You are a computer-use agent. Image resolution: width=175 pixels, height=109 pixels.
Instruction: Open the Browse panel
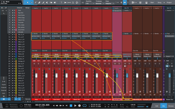point(171,106)
